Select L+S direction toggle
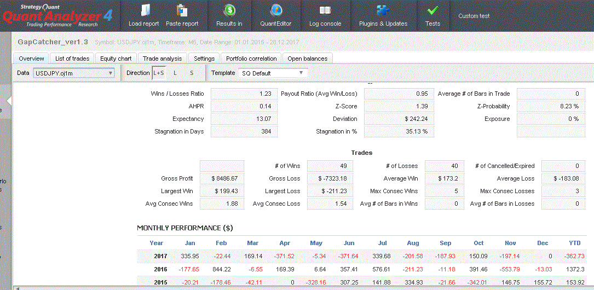 tap(158, 73)
